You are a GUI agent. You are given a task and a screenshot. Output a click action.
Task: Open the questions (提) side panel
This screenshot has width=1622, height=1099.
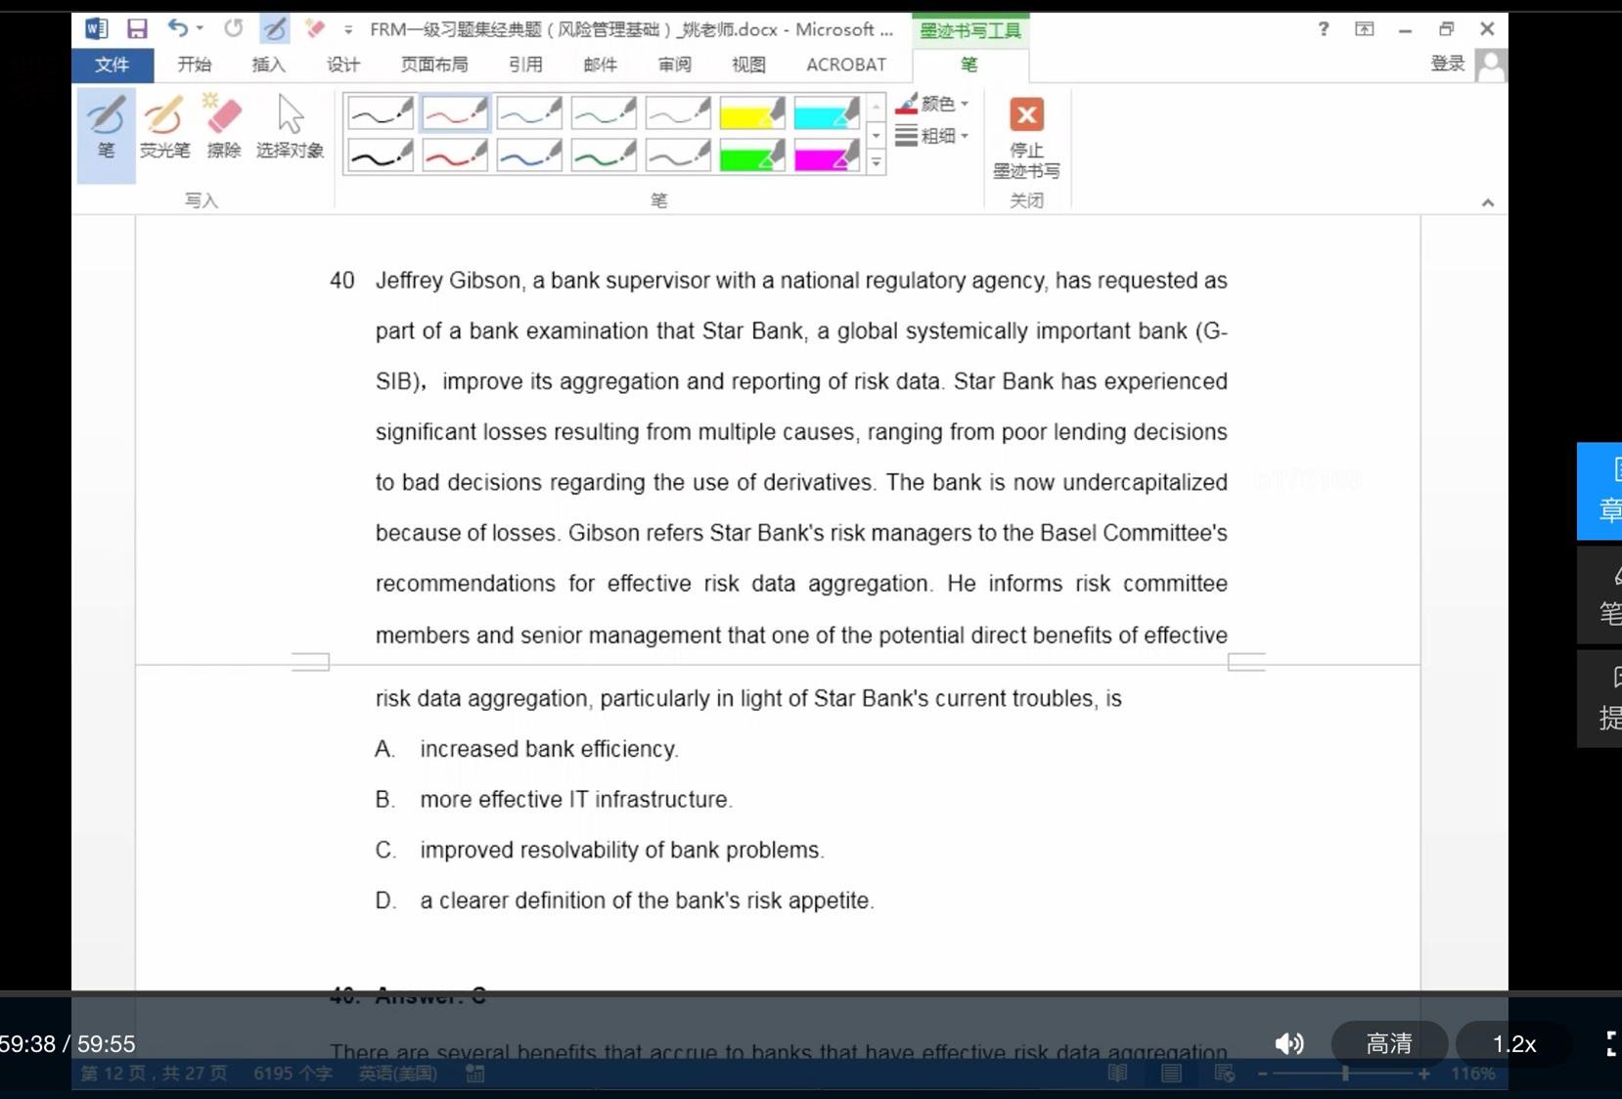click(1600, 700)
